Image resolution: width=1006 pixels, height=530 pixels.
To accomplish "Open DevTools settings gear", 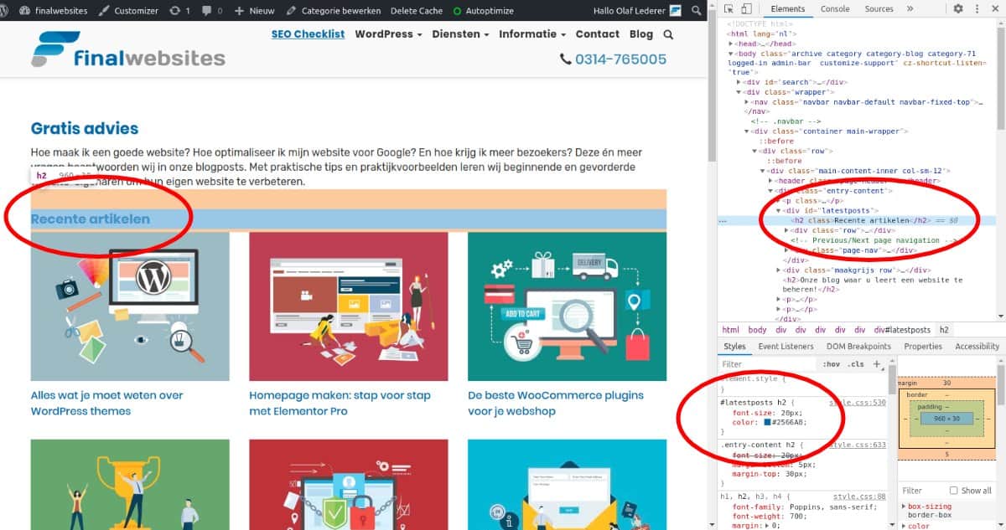I will click(x=958, y=9).
